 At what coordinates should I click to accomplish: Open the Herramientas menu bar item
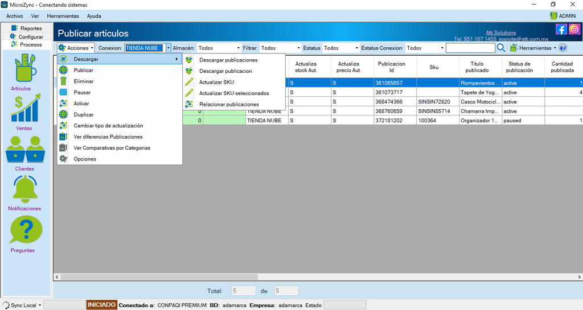pyautogui.click(x=63, y=16)
